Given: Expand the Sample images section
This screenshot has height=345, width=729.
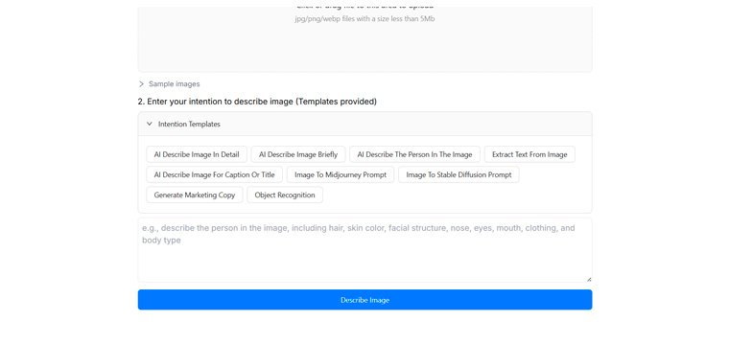Looking at the screenshot, I should click(169, 84).
